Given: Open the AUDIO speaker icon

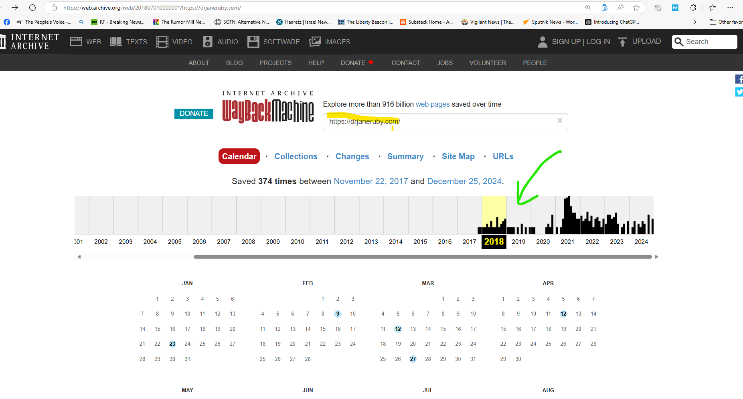Looking at the screenshot, I should pyautogui.click(x=208, y=42).
